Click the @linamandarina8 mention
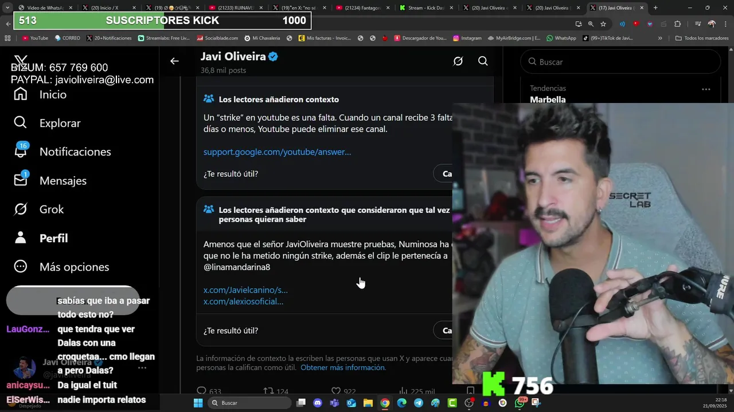 click(x=237, y=267)
